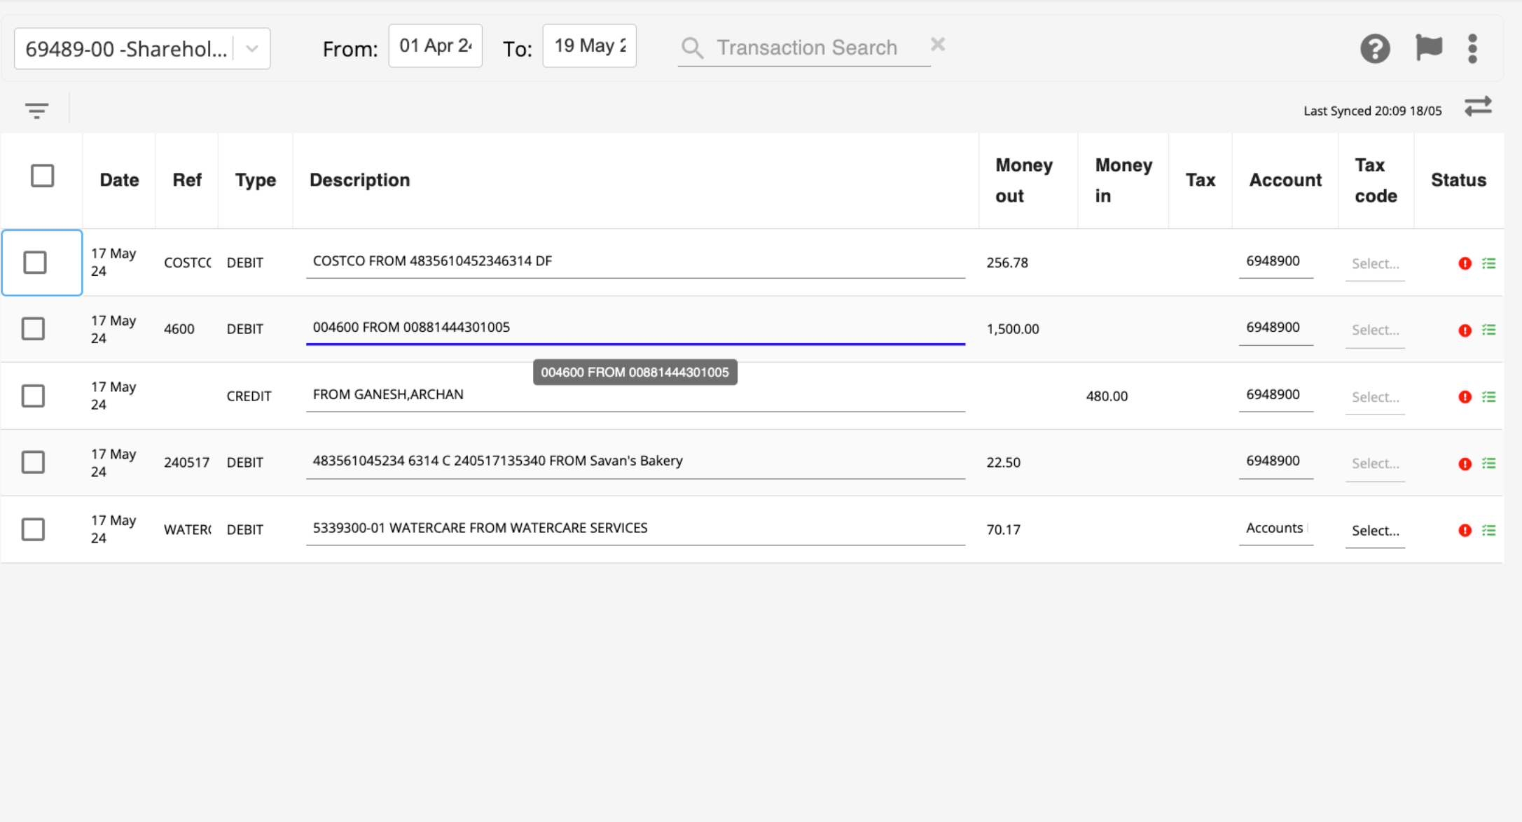
Task: Open Tax code Select on WATERCARE row
Action: [1375, 531]
